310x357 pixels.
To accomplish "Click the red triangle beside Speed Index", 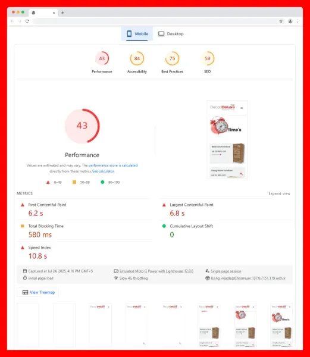I will [23, 248].
